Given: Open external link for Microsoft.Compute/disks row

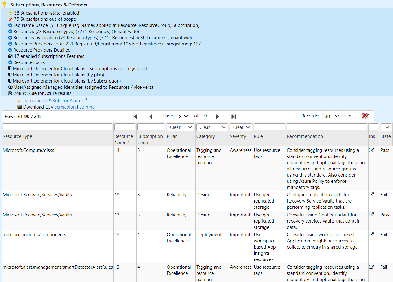Looking at the screenshot, I should (371, 150).
